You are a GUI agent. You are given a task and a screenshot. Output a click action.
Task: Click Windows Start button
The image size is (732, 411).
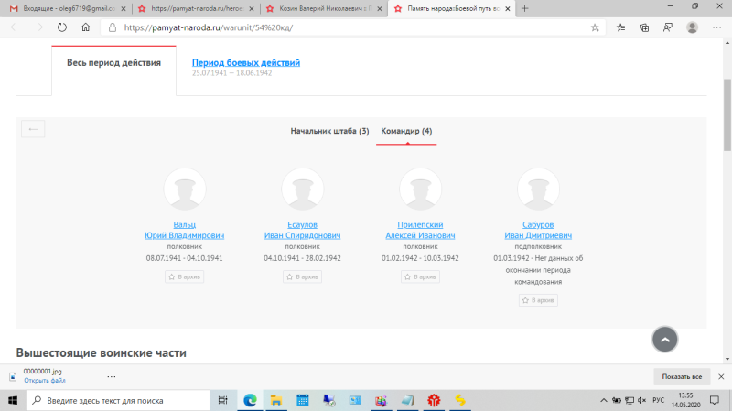pos(12,400)
